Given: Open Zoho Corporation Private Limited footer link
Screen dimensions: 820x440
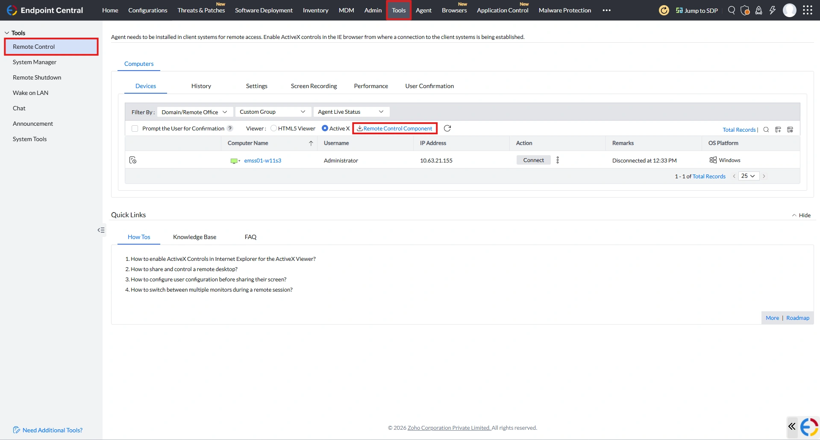Looking at the screenshot, I should pos(449,428).
